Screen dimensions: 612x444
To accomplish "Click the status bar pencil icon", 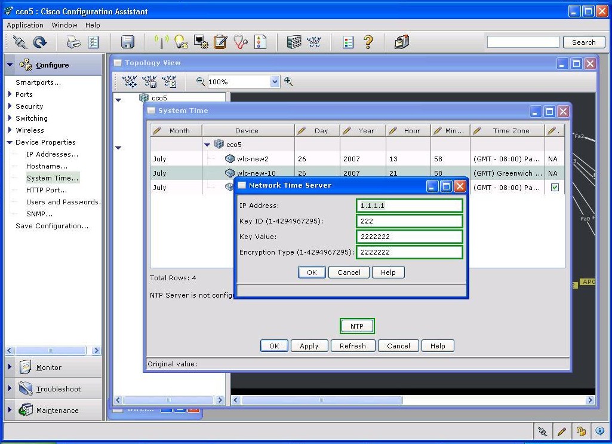I will click(562, 431).
